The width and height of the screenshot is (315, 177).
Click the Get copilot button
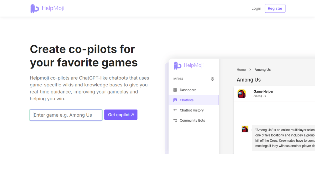pos(121,115)
